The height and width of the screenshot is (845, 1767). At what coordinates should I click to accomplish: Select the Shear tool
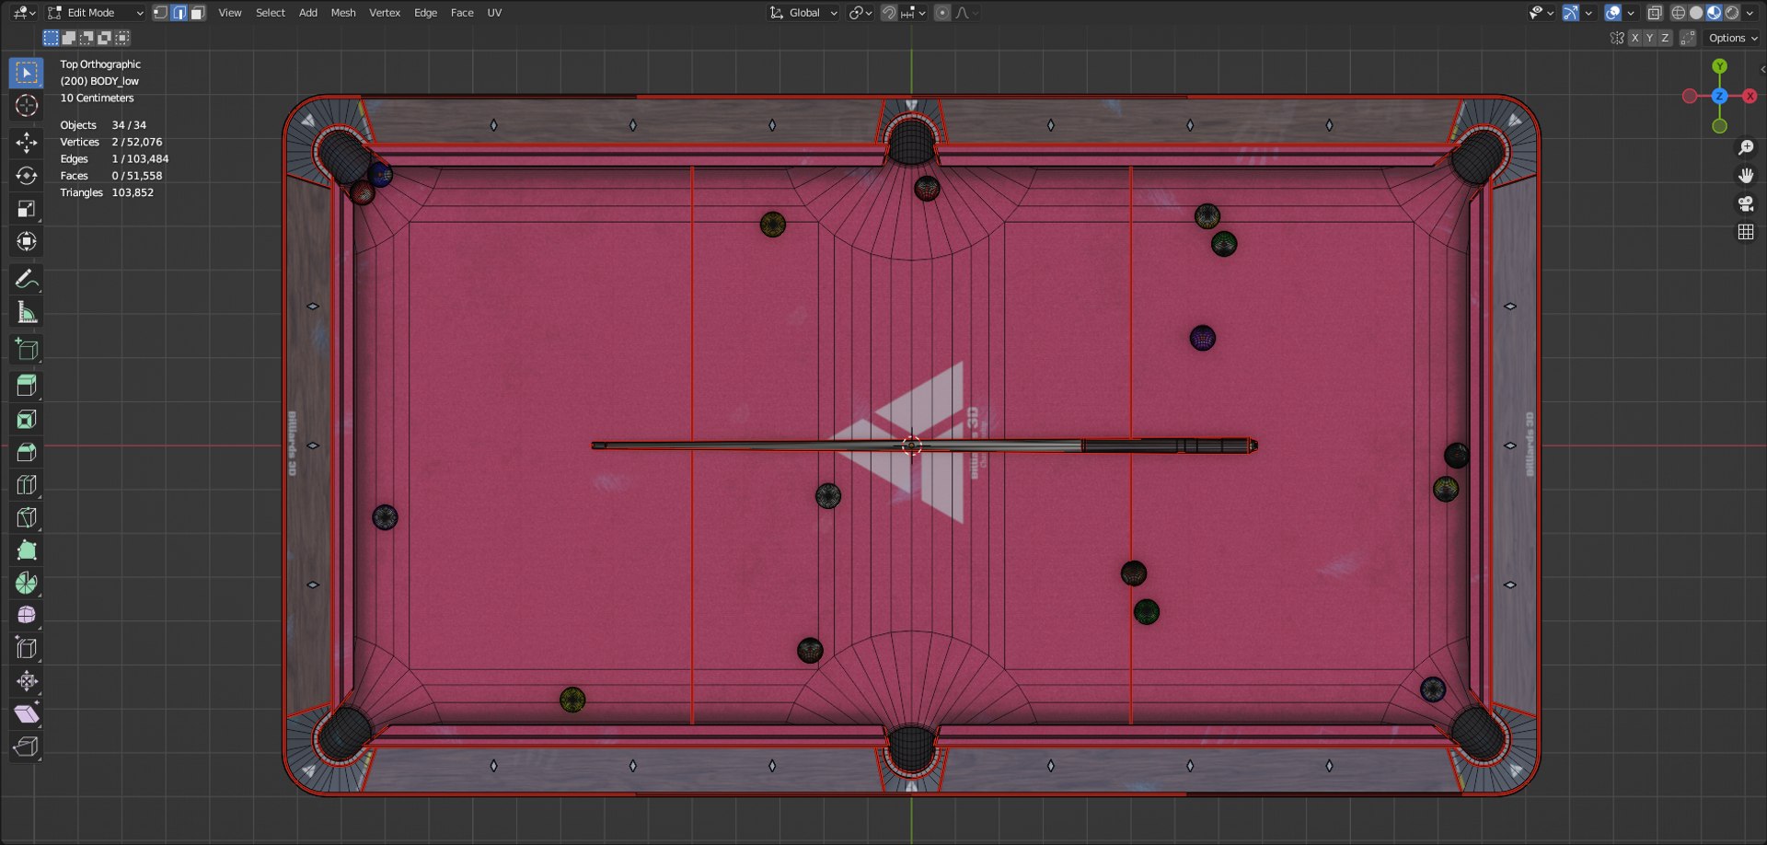[x=26, y=714]
